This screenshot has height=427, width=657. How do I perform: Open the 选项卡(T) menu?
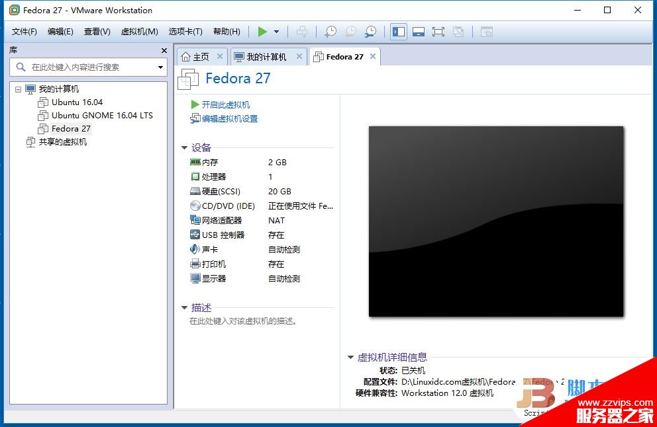[185, 32]
